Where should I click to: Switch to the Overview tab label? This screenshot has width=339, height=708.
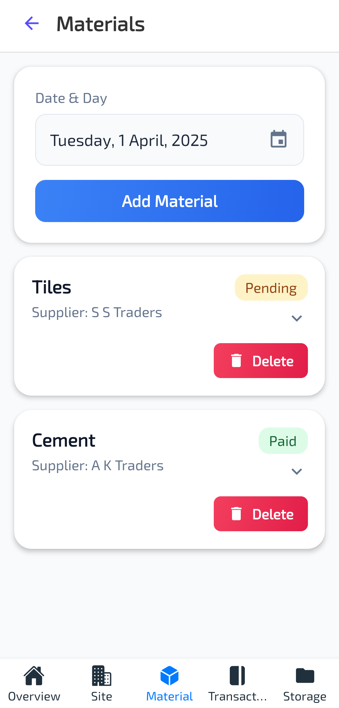(34, 697)
